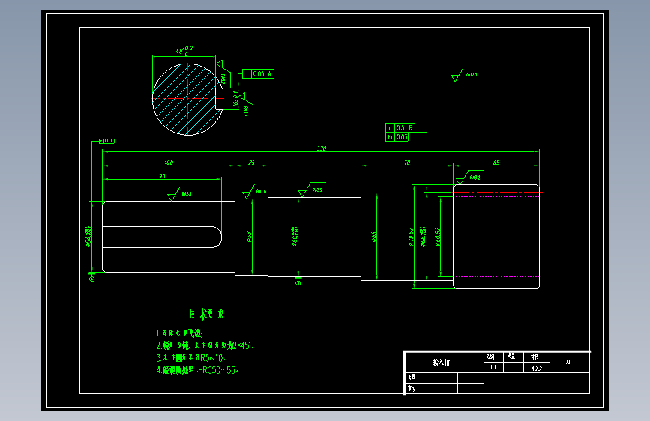The height and width of the screenshot is (421, 650).
Task: Select the 0.5 B geometric tolerance frame
Action: point(400,127)
